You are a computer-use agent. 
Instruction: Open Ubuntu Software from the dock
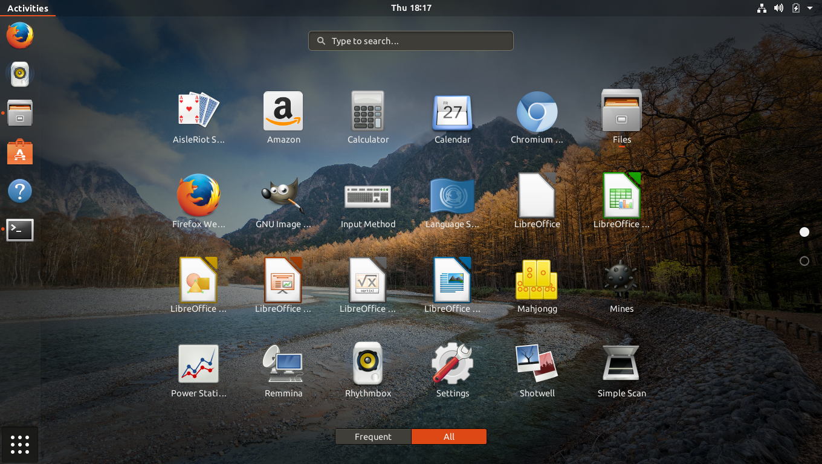(20, 152)
